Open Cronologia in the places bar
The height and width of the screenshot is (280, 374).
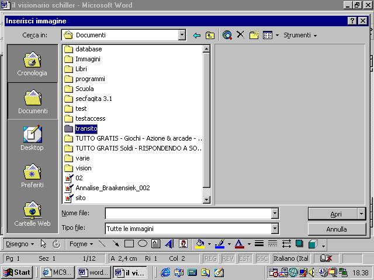tap(32, 64)
